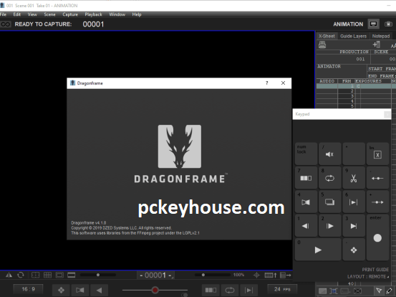Open the Playback menu

(x=93, y=14)
